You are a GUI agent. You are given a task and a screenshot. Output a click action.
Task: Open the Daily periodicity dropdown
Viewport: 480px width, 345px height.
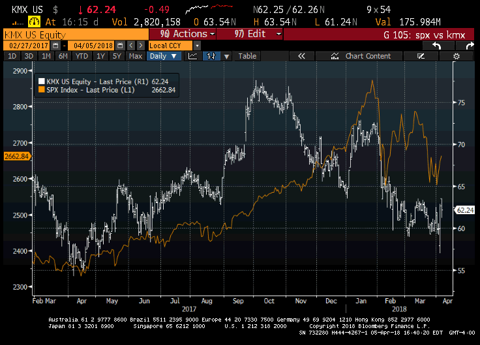point(164,56)
